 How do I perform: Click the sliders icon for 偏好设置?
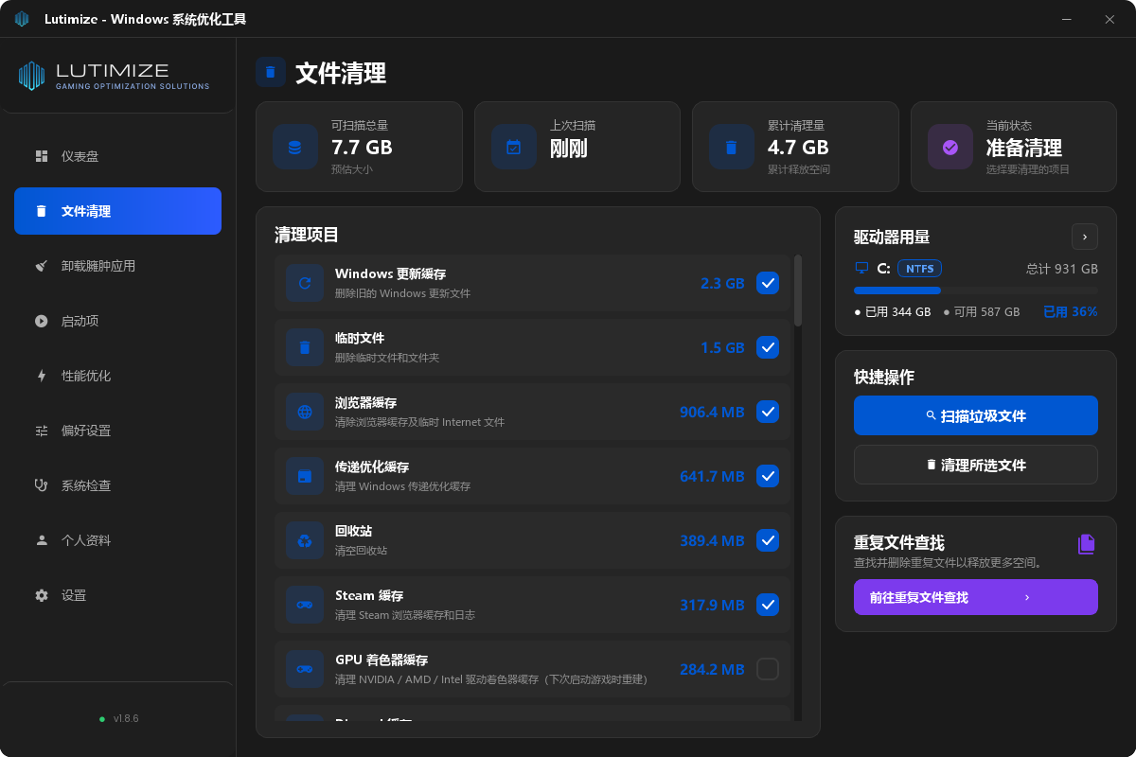(x=42, y=431)
